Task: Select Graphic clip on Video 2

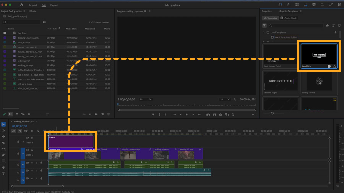Action: point(71,142)
